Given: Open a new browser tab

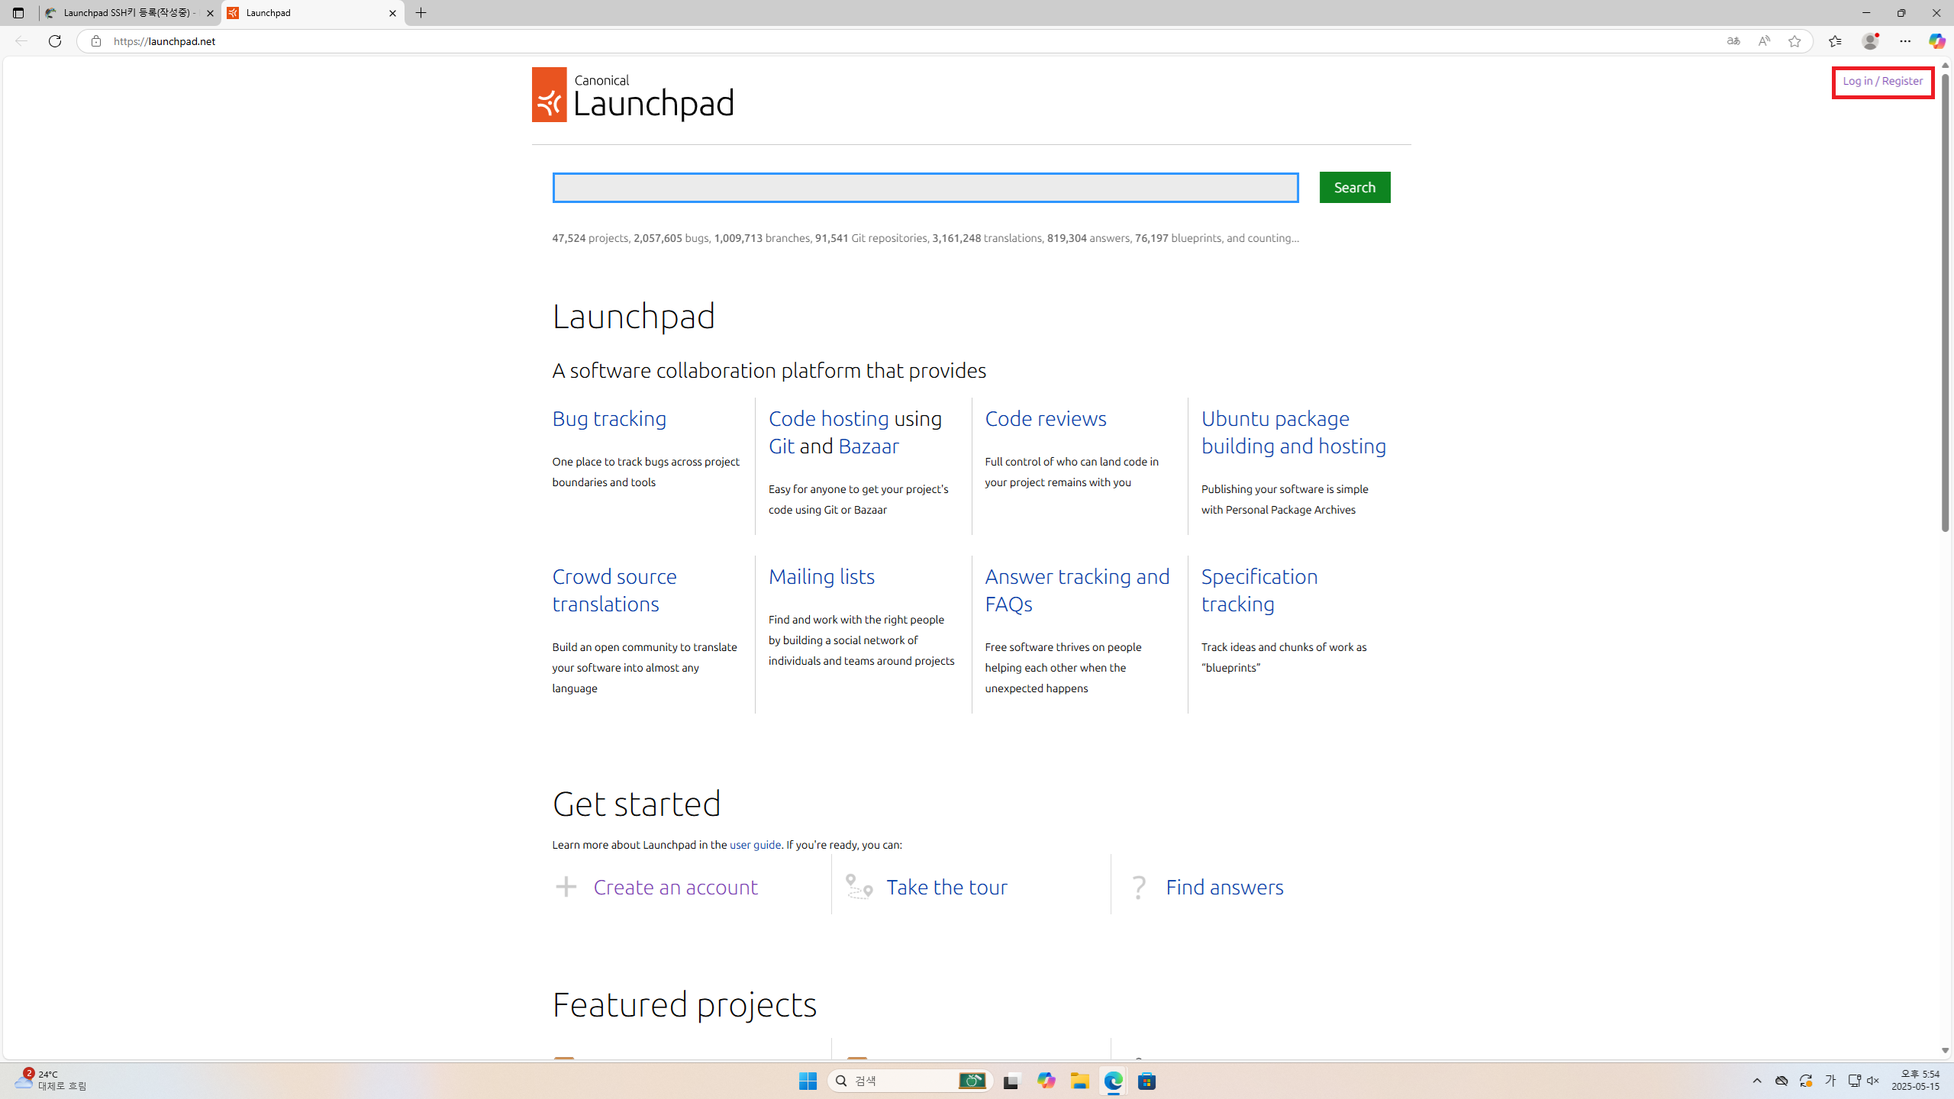Looking at the screenshot, I should [421, 13].
